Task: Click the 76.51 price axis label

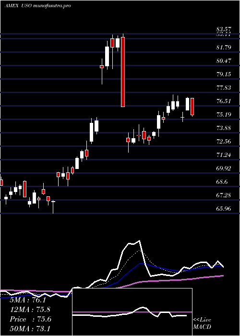Action: pos(224,101)
